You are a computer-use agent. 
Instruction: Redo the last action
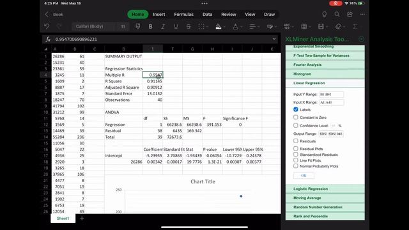pyautogui.click(x=59, y=26)
